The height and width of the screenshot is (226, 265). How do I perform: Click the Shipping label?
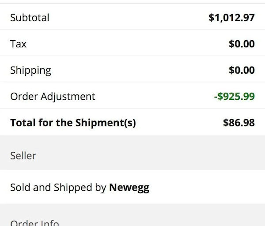coord(30,70)
